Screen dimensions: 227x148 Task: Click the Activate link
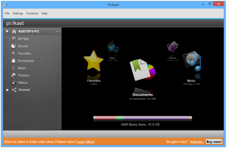click(197, 142)
